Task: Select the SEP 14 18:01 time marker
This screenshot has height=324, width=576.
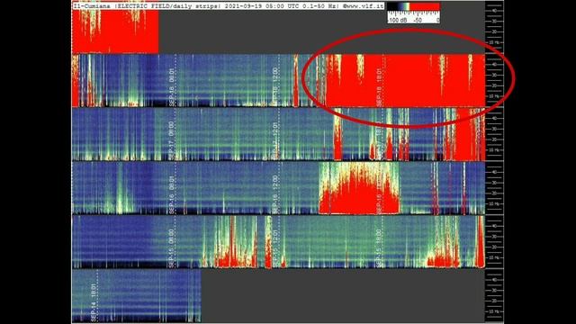Action: coord(94,302)
